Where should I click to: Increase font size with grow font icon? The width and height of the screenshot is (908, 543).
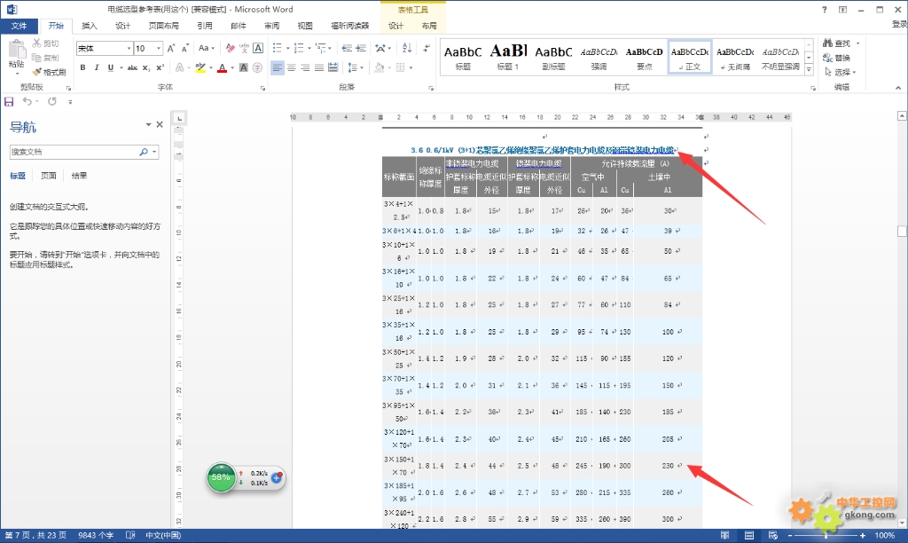click(x=171, y=48)
